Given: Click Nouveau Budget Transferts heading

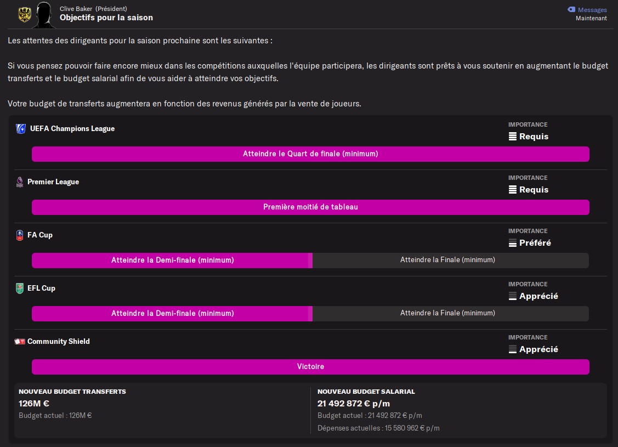Looking at the screenshot, I should pos(72,392).
